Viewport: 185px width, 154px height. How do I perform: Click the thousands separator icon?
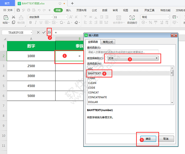click(156, 22)
